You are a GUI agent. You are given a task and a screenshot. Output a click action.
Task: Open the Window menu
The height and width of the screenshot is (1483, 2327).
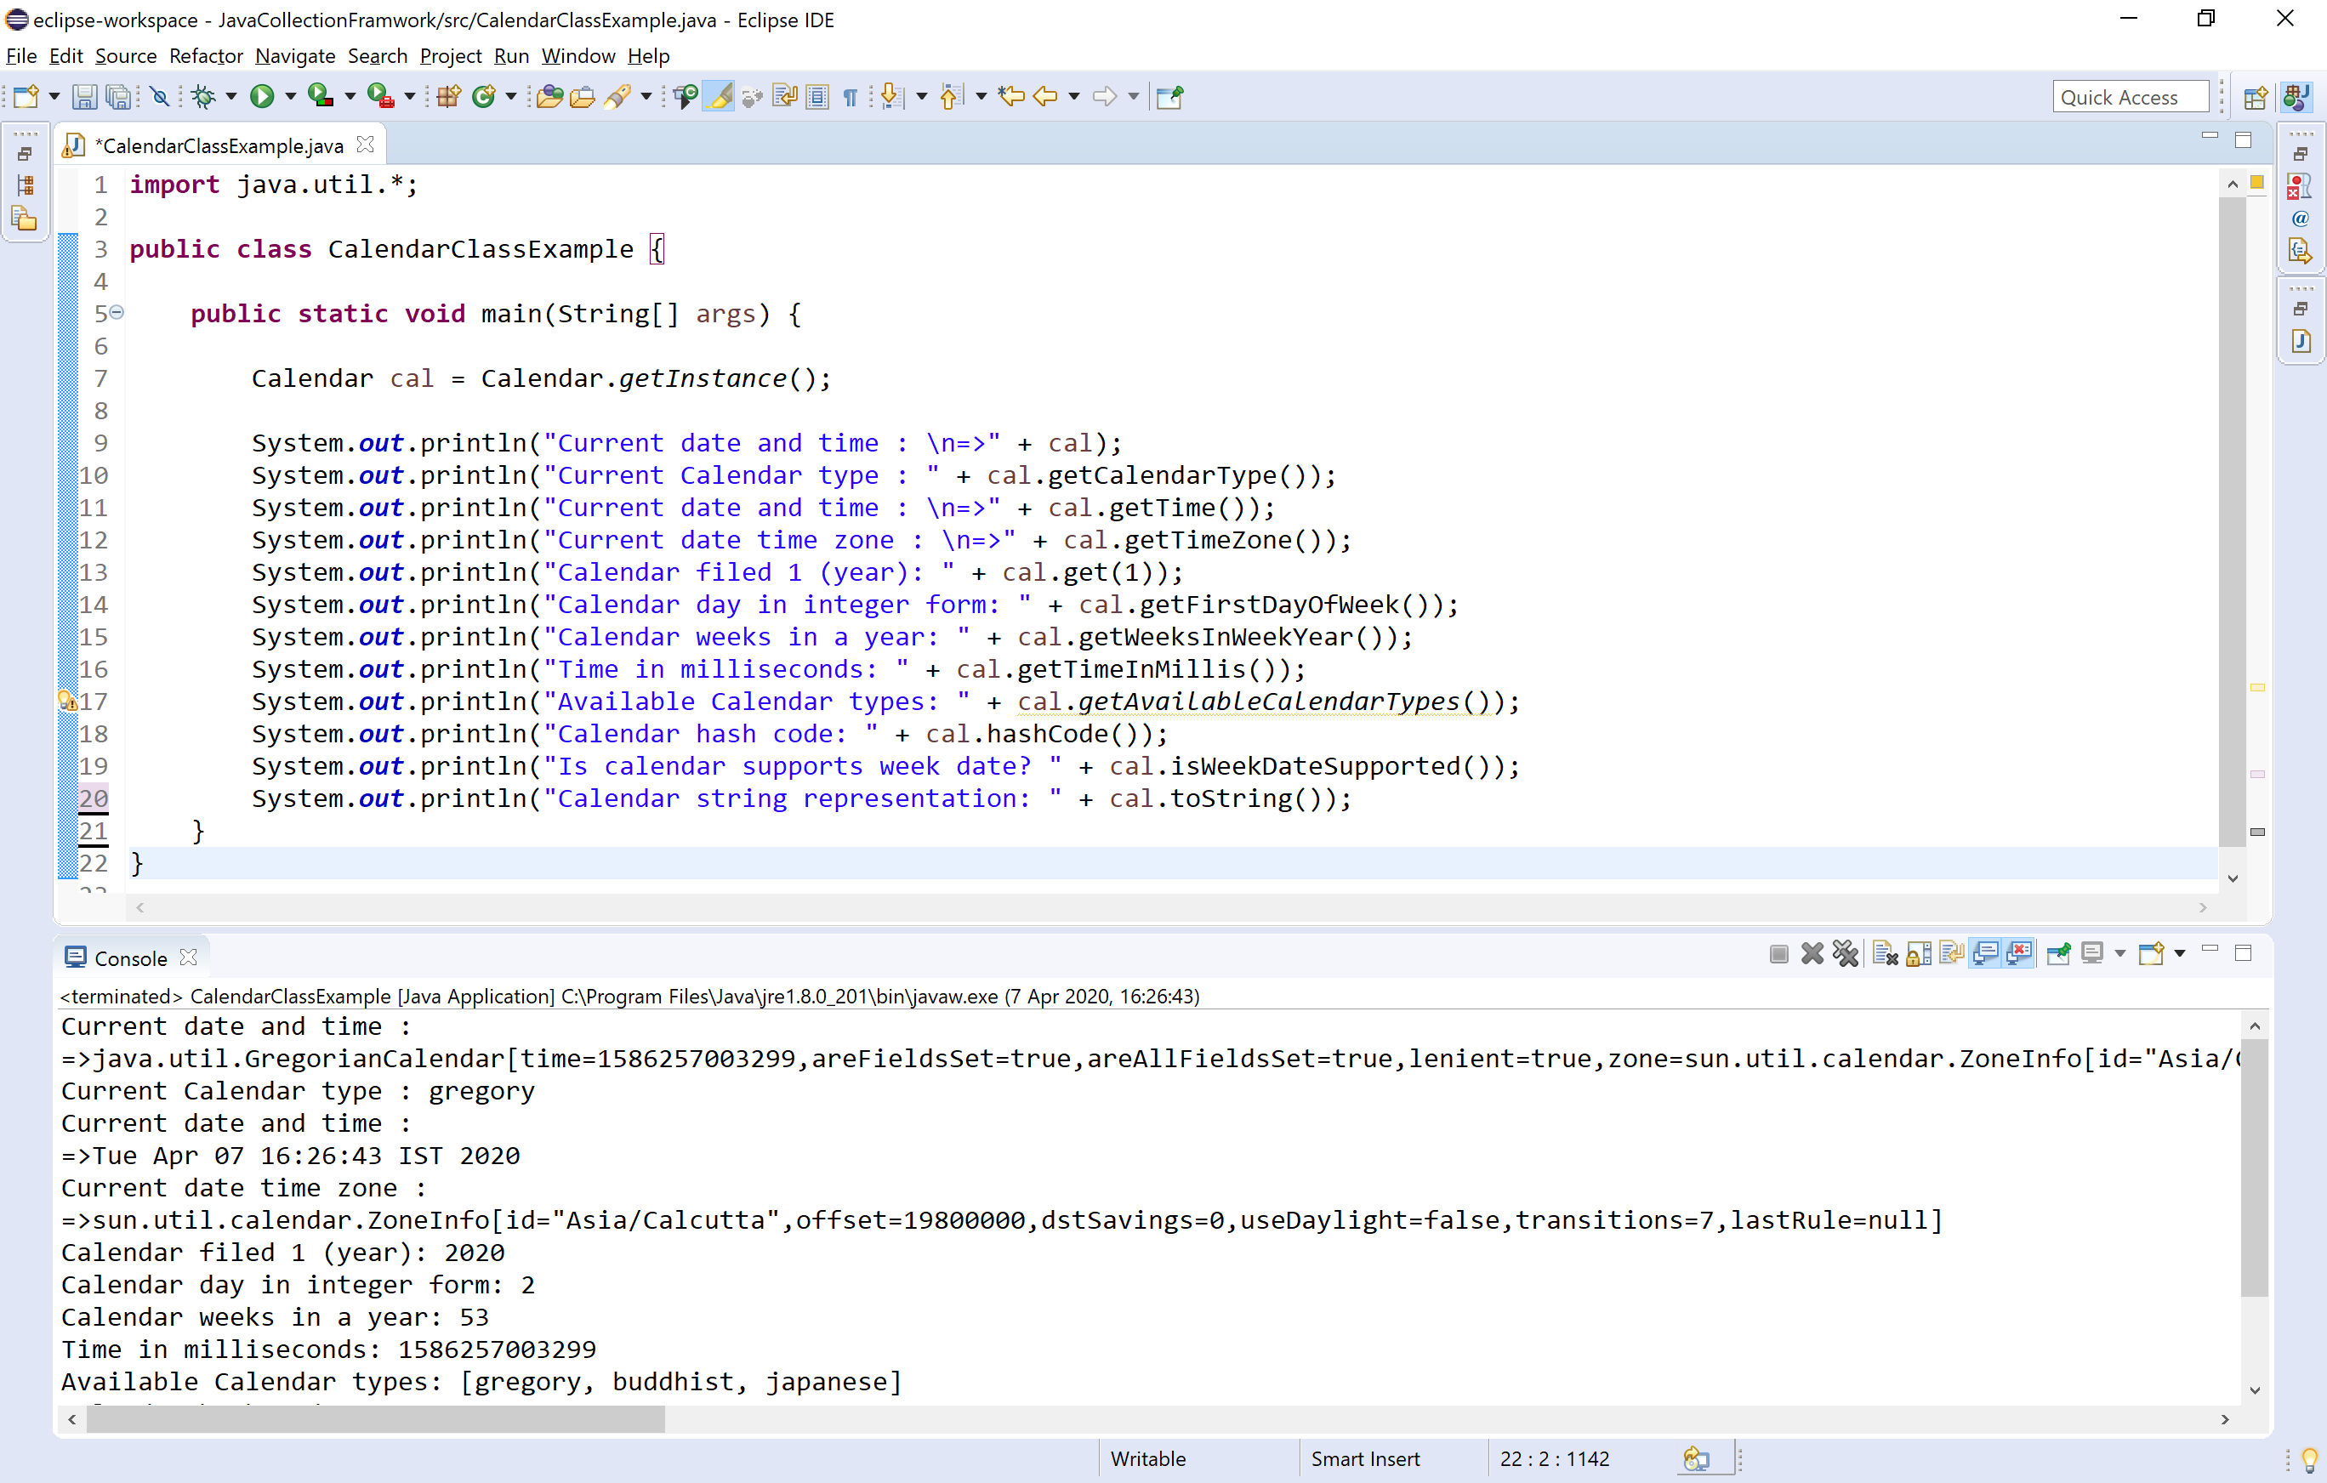(x=577, y=56)
